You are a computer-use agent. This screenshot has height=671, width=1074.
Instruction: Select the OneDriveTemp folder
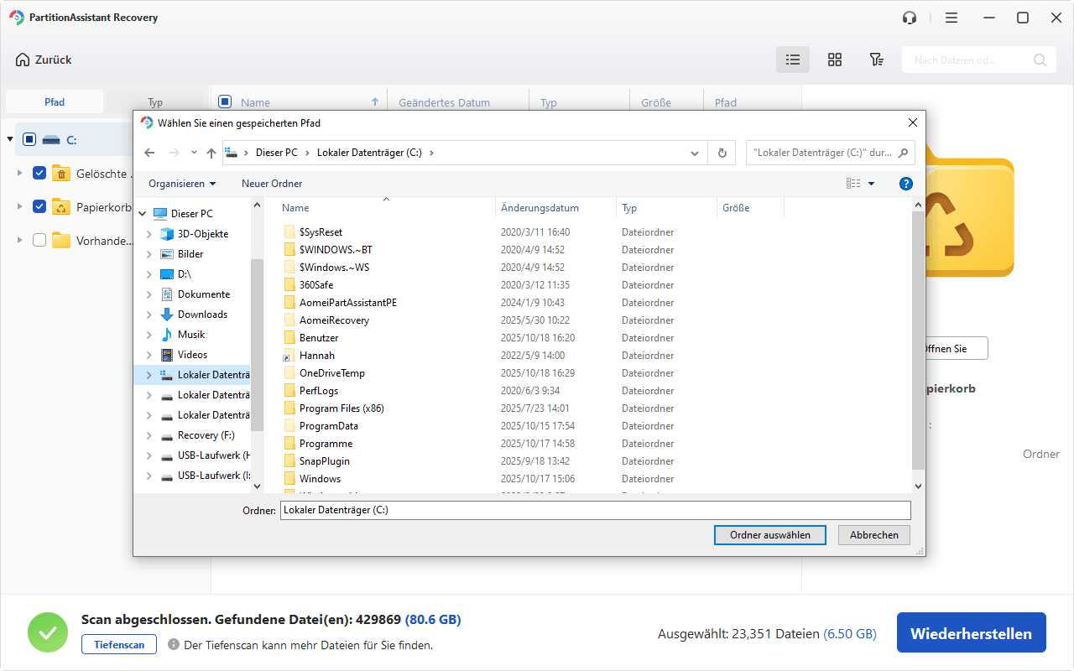tap(331, 373)
